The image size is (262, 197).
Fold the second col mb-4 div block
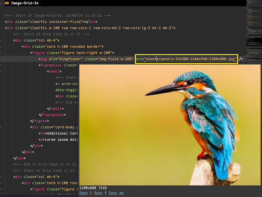coord(2,177)
